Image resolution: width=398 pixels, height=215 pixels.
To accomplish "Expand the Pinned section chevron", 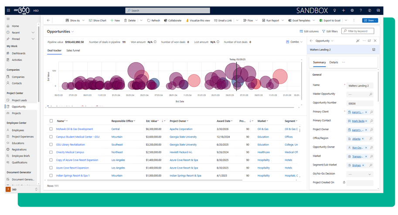I will pos(33,39).
